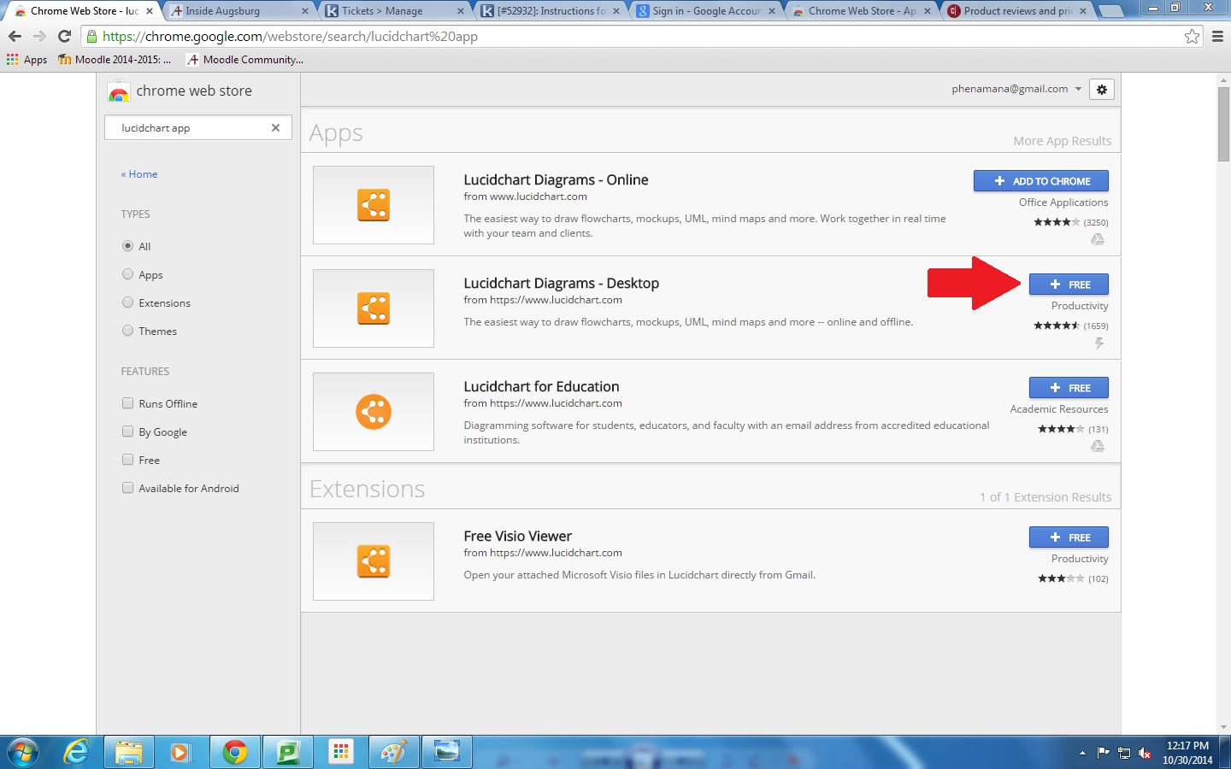Screen dimensions: 1231x769
Task: Click the muted volume tray icon
Action: coord(1145,753)
